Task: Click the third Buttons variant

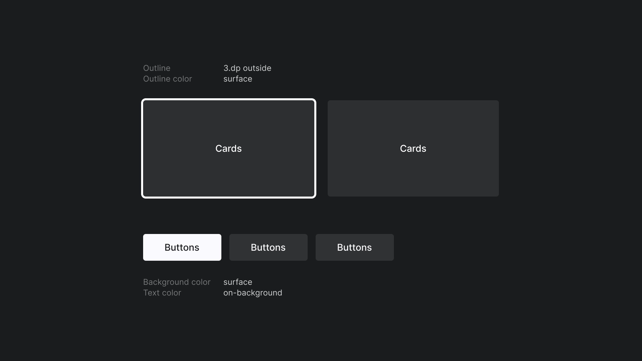Action: click(354, 247)
